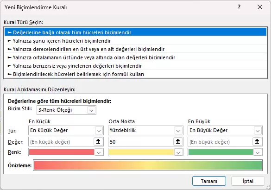Click the 'Kural Açıklamasını Düzenleyin:' label
Image resolution: width=271 pixels, height=190 pixels.
coord(39,89)
